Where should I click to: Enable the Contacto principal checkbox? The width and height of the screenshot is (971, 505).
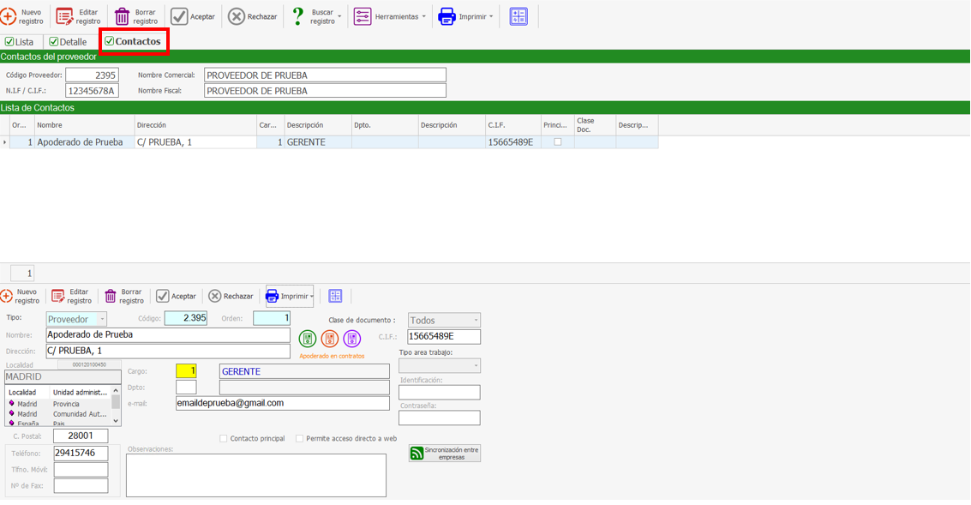click(224, 438)
